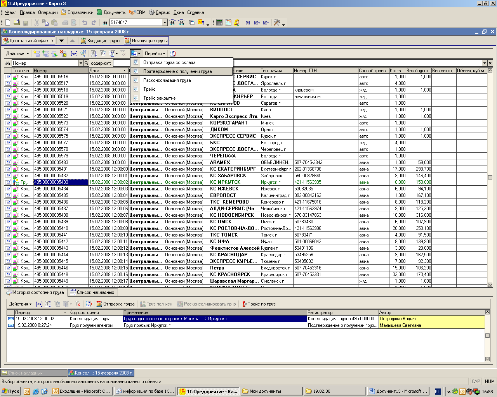Open the search box 5174047 dropdown arrow
This screenshot has height=397, width=497.
point(165,22)
